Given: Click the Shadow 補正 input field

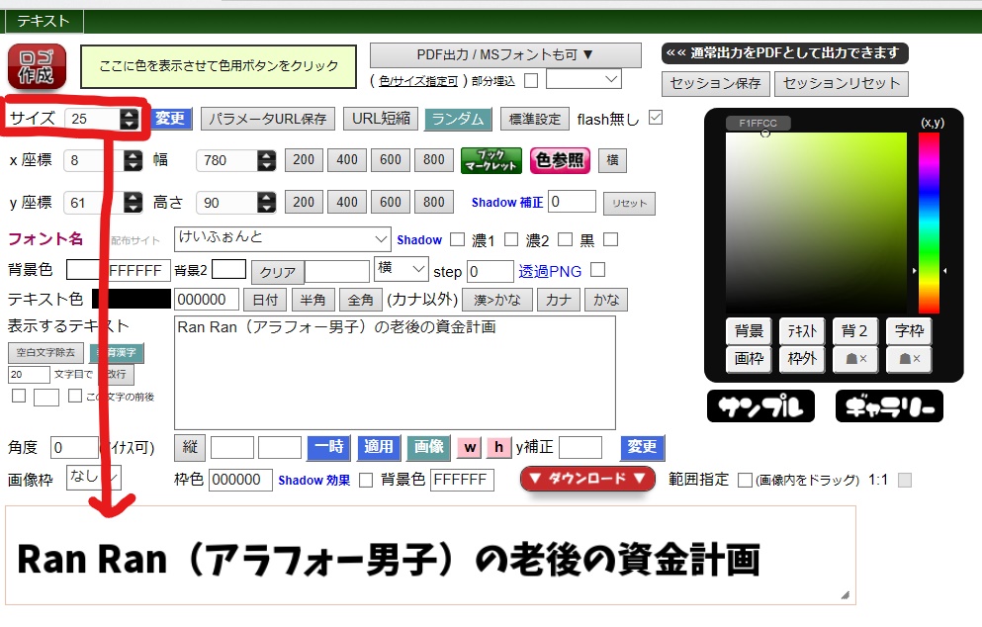Looking at the screenshot, I should pyautogui.click(x=572, y=202).
